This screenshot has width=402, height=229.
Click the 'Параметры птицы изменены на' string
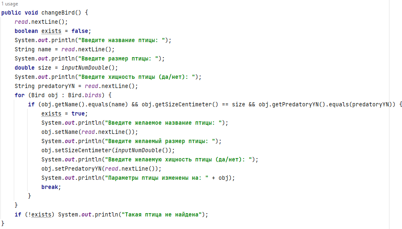pos(157,178)
